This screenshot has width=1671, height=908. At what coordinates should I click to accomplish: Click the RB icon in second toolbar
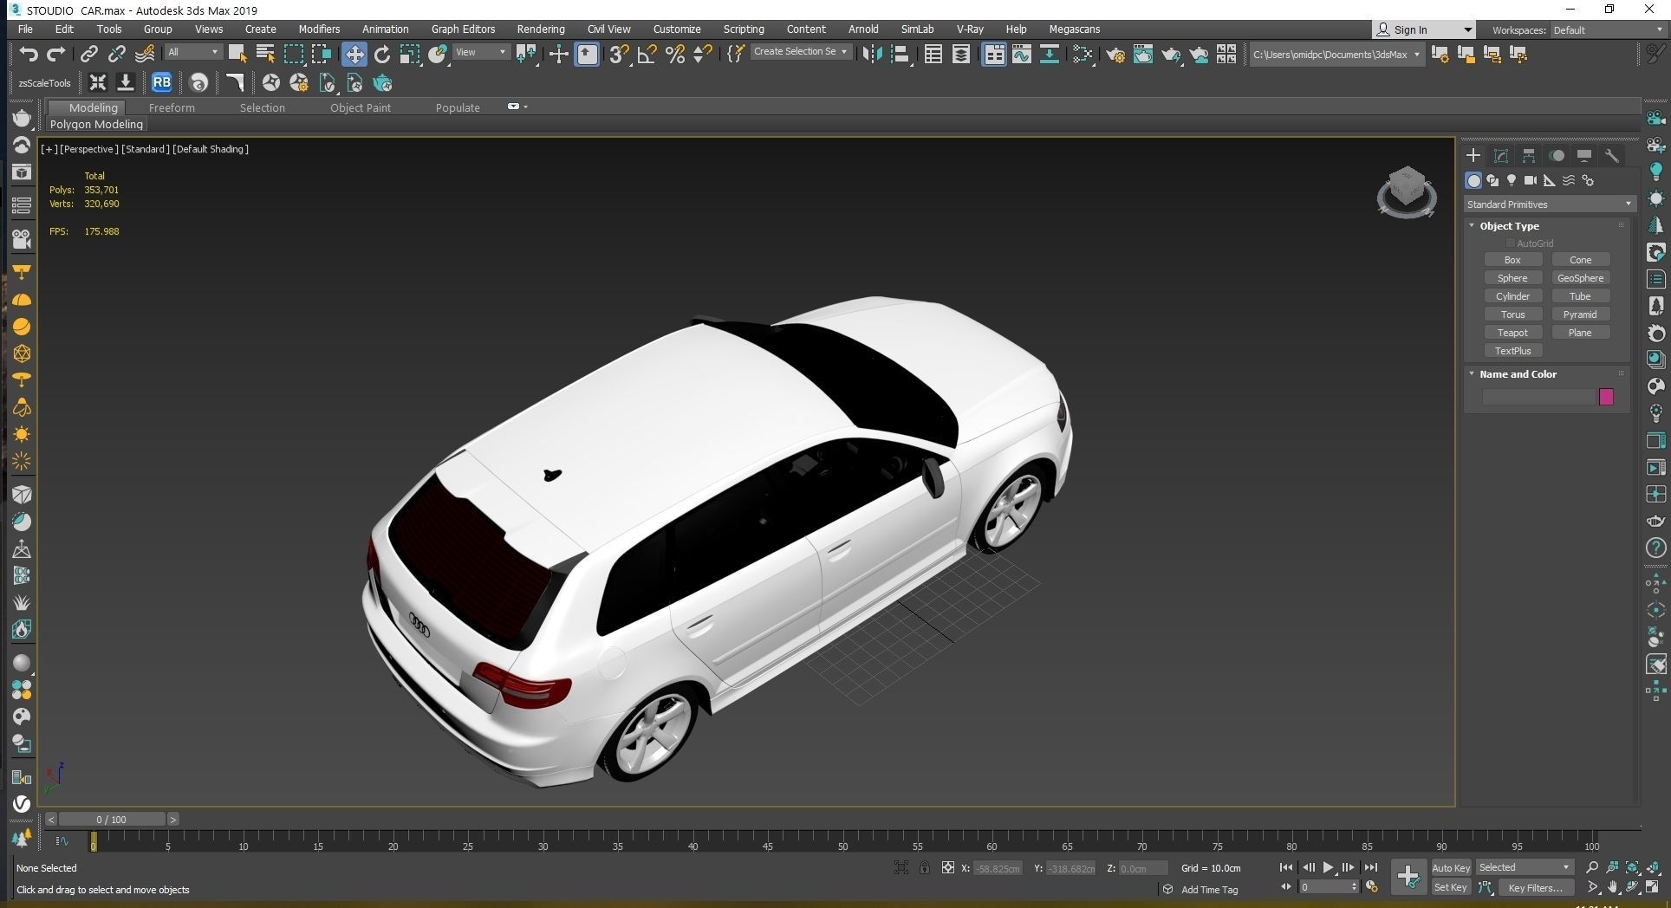point(161,83)
